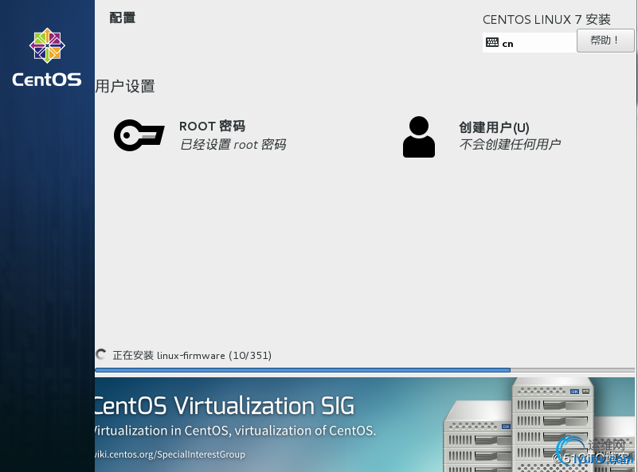
Task: Click the CentOS Virtualization SIG banner title
Action: pyautogui.click(x=225, y=406)
